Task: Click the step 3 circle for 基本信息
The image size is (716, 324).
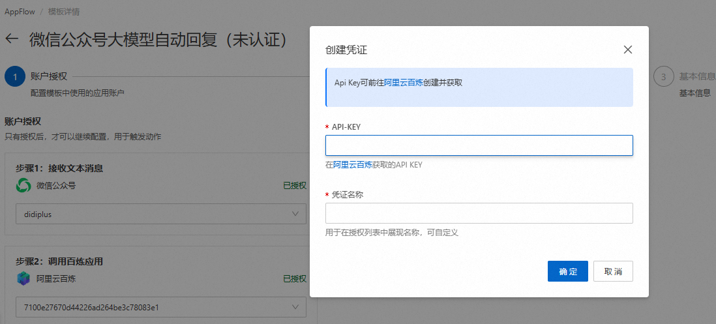Action: tap(663, 77)
